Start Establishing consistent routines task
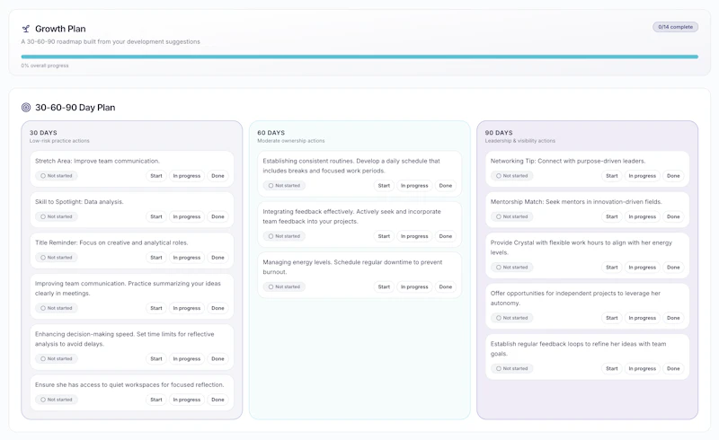The width and height of the screenshot is (719, 440). click(x=385, y=186)
